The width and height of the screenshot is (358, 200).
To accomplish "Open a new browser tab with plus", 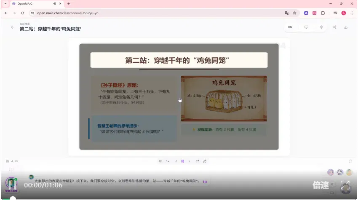I will click(x=69, y=4).
